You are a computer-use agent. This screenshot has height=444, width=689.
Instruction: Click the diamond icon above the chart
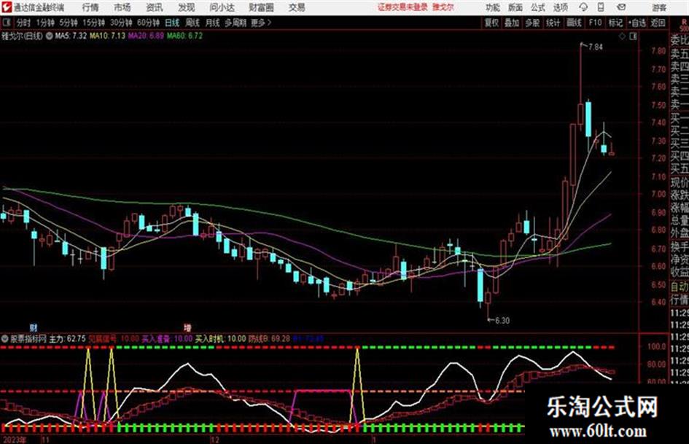622,36
